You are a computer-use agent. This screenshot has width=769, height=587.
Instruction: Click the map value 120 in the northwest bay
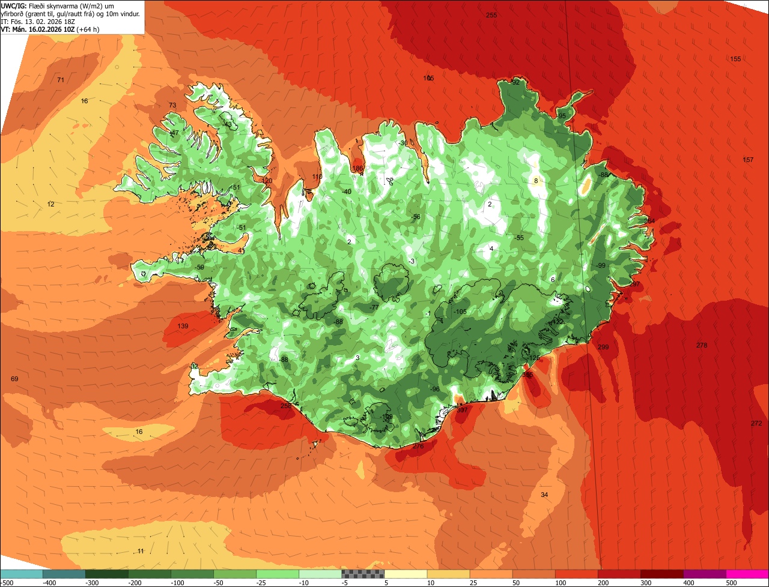(267, 181)
